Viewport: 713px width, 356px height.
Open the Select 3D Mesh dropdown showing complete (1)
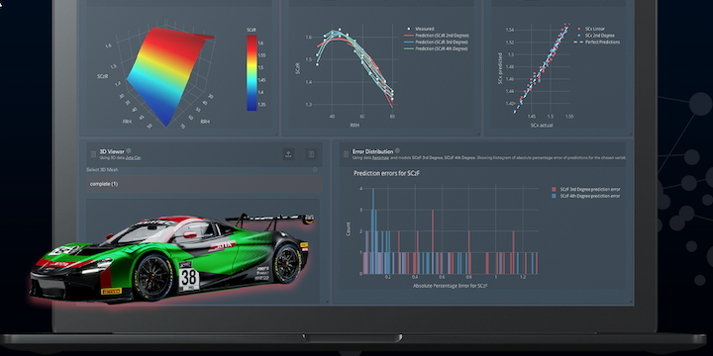pos(204,184)
